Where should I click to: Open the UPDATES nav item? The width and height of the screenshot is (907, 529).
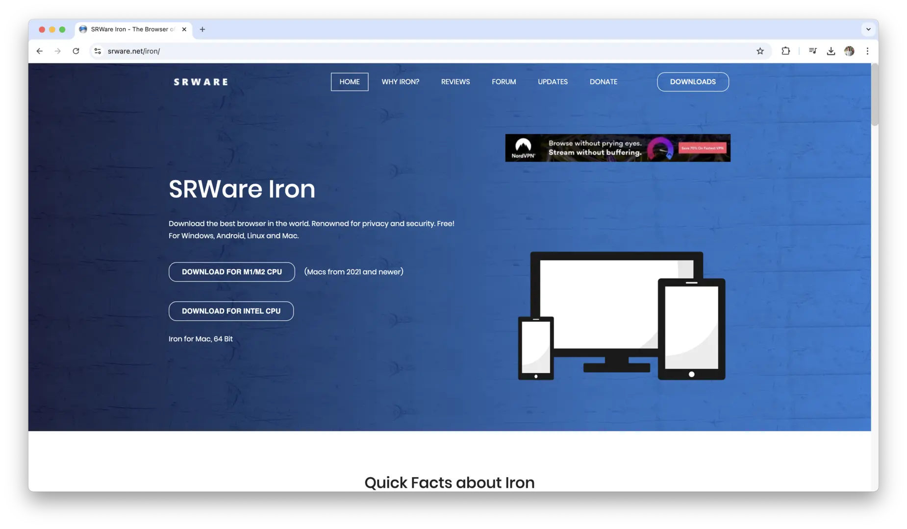[553, 82]
